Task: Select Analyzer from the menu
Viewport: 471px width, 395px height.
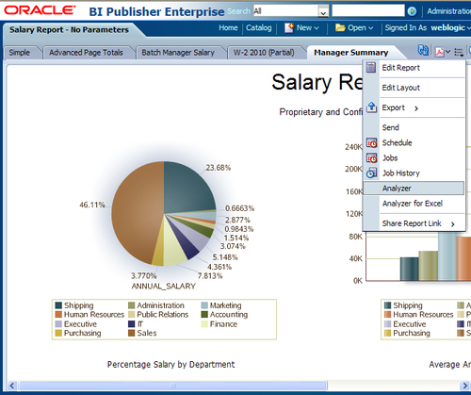Action: click(414, 189)
